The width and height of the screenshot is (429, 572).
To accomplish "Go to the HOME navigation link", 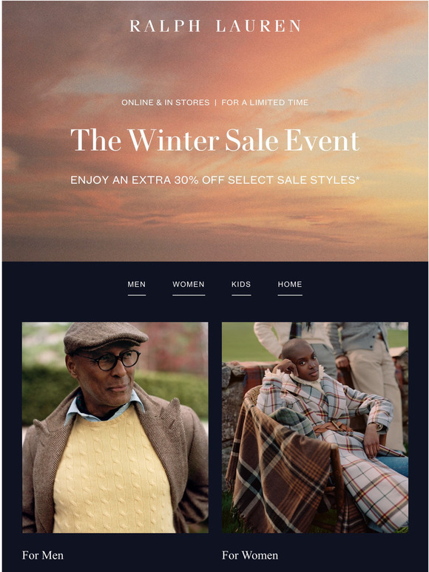I will coord(290,285).
